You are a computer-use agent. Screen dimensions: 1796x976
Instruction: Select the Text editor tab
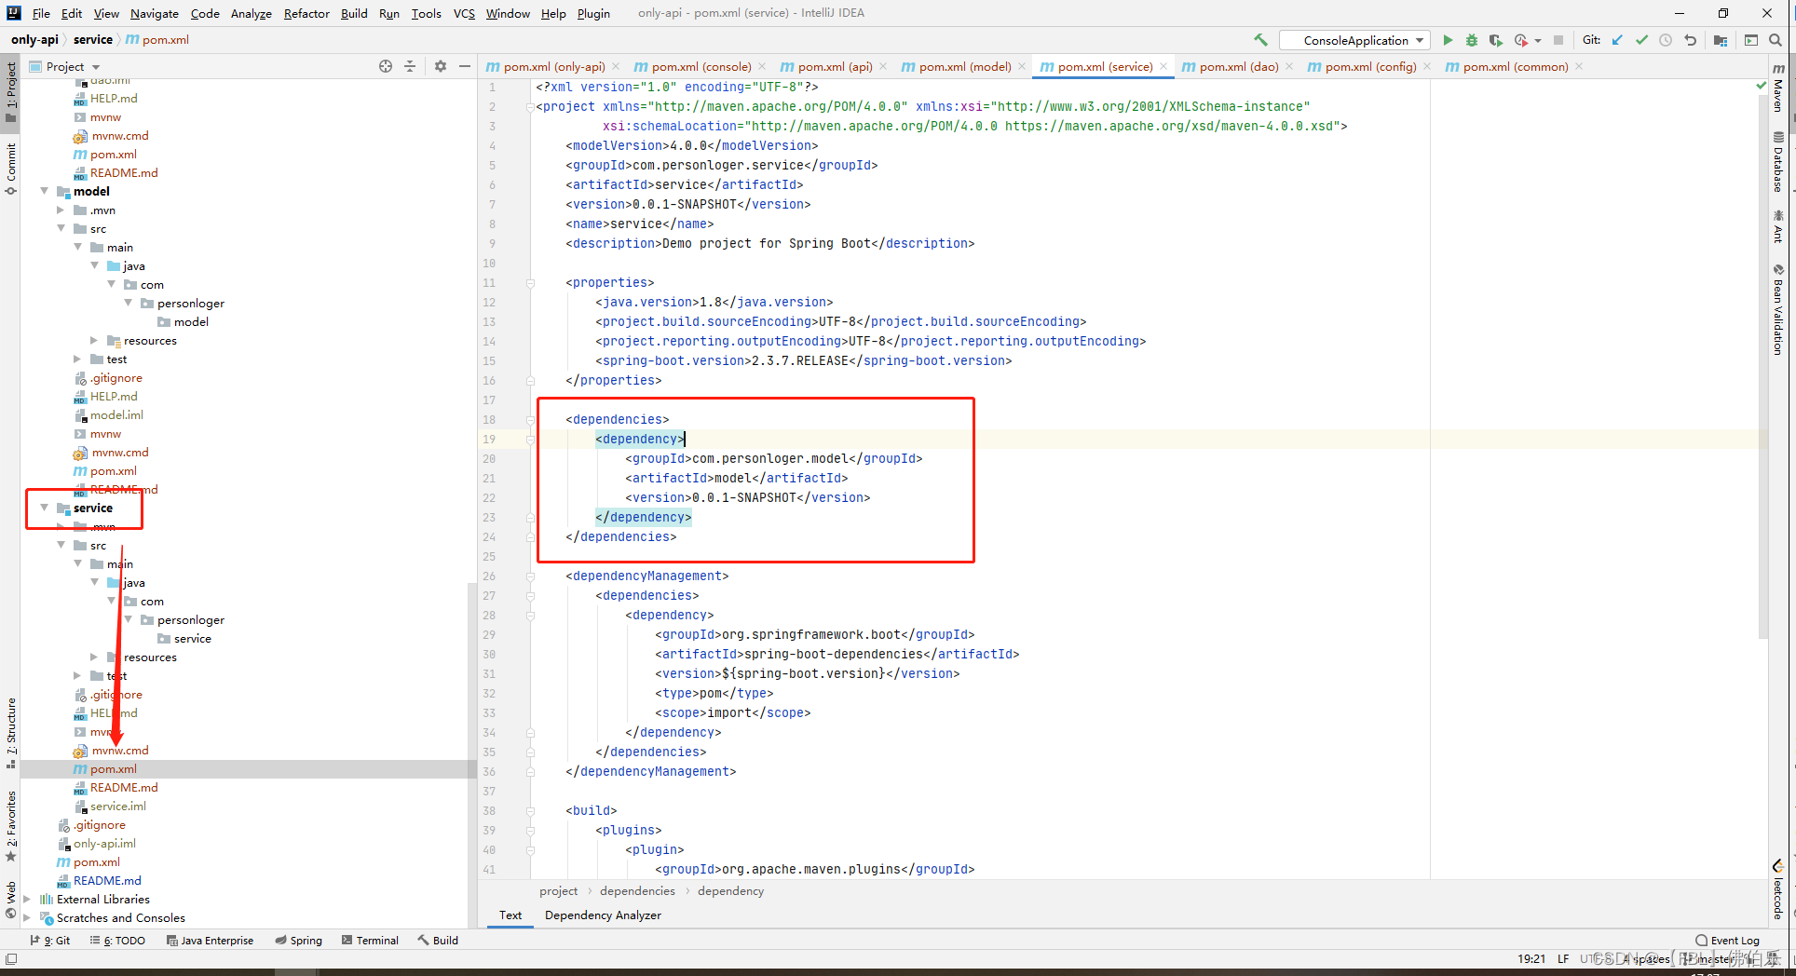(510, 915)
